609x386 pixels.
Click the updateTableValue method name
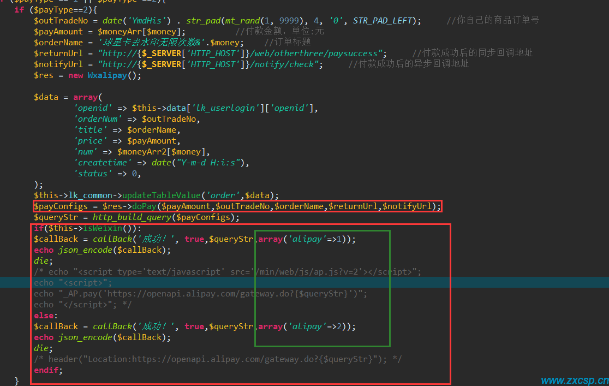click(162, 195)
